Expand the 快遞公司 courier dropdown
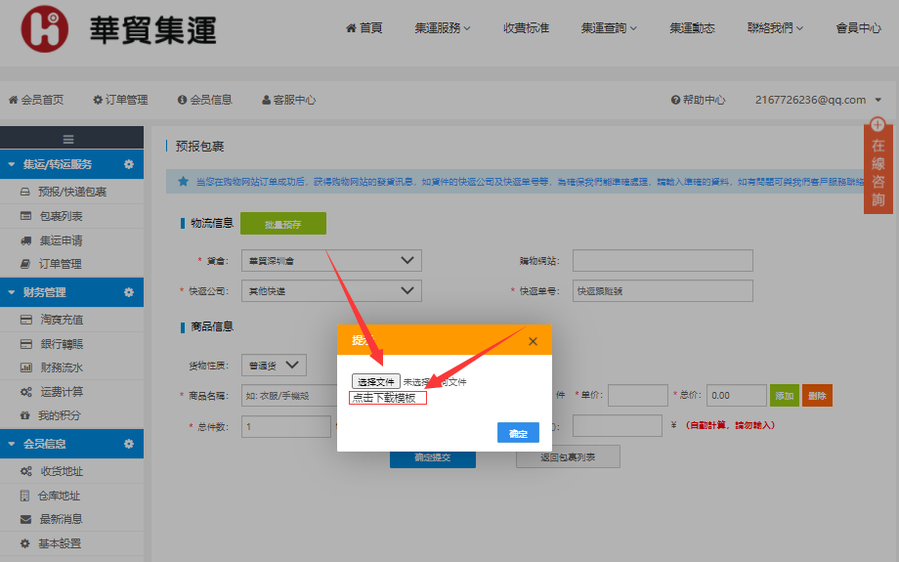The width and height of the screenshot is (899, 562). click(x=330, y=290)
